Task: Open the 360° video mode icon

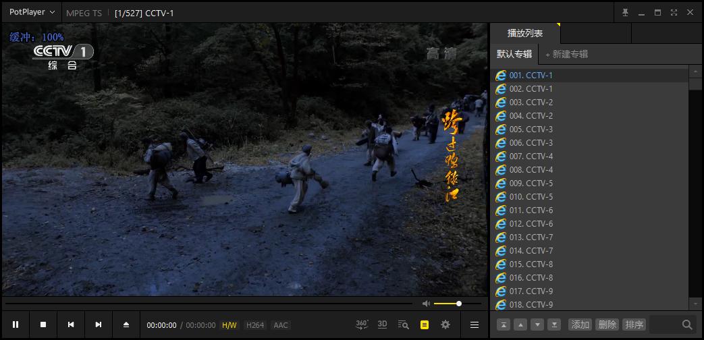Action: [362, 324]
